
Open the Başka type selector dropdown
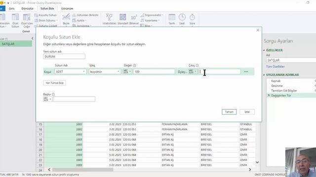(x=48, y=99)
